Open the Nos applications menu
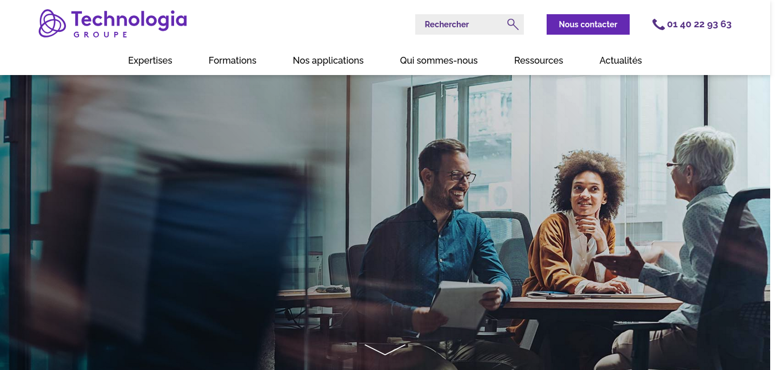This screenshot has height=370, width=777. [328, 60]
